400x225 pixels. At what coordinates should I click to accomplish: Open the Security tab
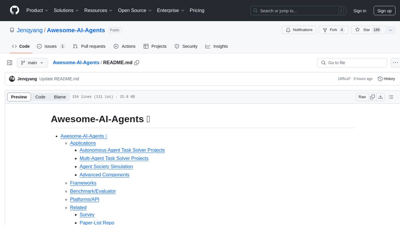pyautogui.click(x=186, y=46)
